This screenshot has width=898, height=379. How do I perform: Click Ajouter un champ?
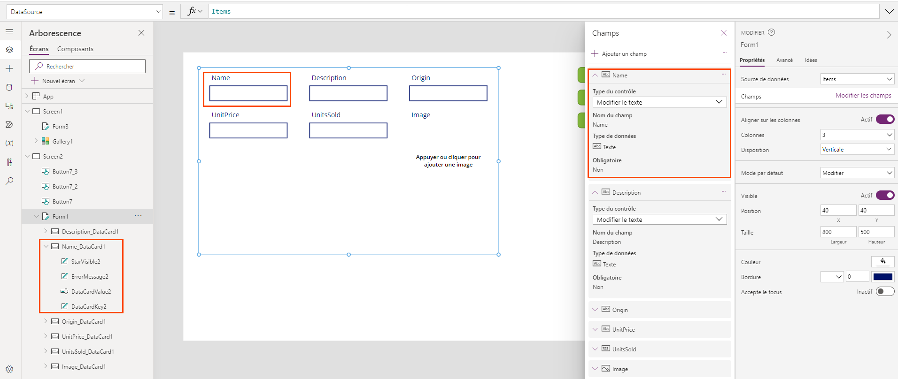pos(619,53)
